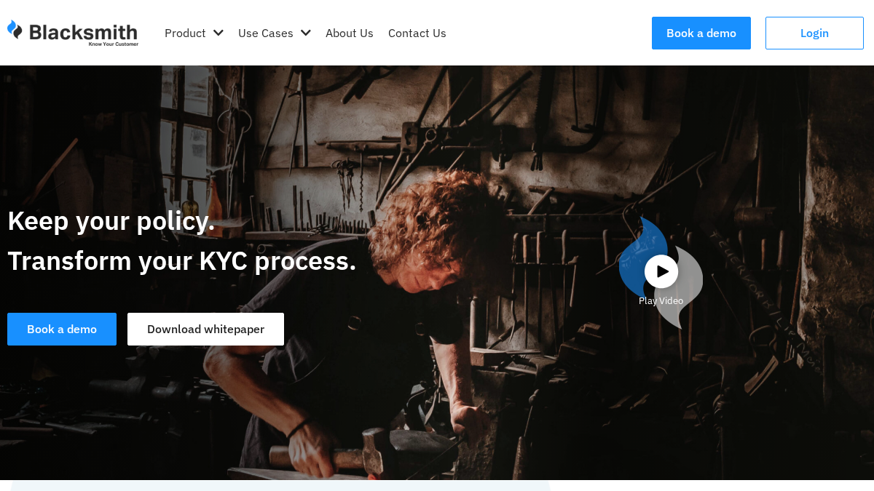Click Book a demo under headline
Screen dimensions: 874x491
pyautogui.click(x=62, y=329)
